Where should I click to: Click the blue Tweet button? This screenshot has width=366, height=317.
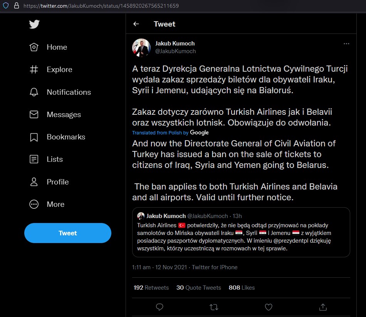point(68,233)
